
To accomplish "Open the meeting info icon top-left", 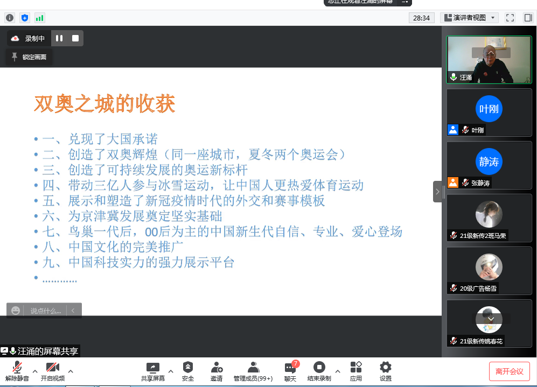I will click(x=10, y=17).
